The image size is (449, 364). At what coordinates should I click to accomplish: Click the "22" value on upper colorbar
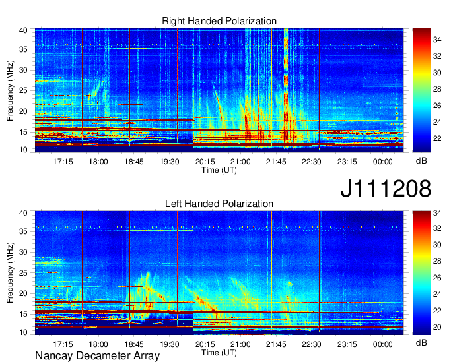[437, 138]
